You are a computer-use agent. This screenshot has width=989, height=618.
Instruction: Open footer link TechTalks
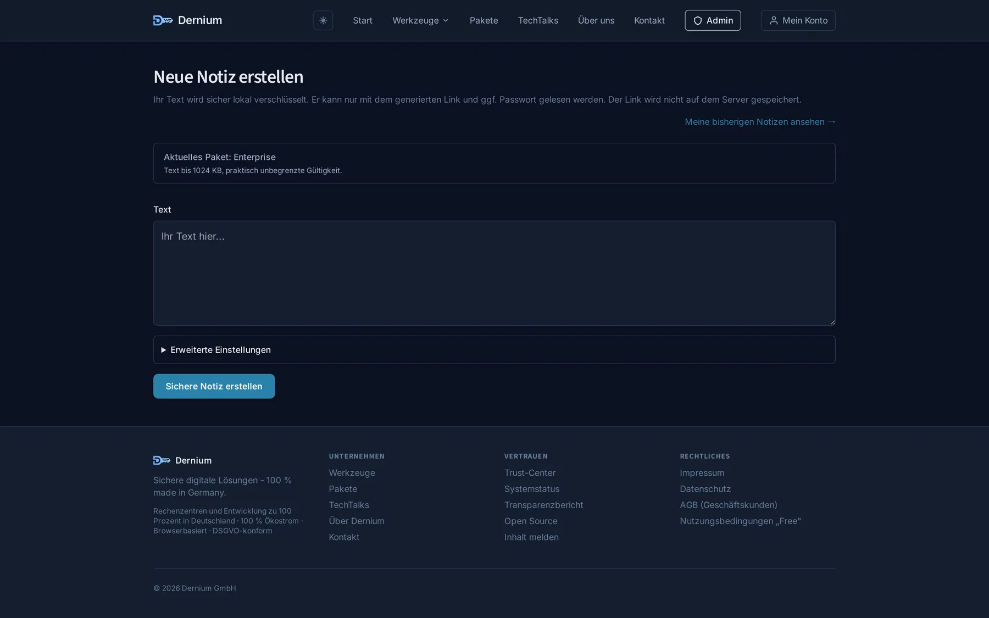click(349, 505)
